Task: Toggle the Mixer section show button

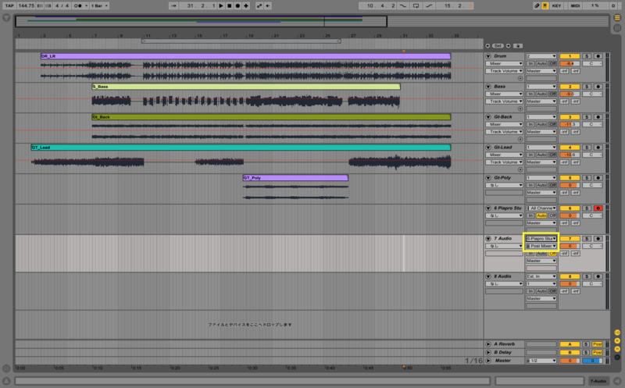Action: [x=617, y=349]
